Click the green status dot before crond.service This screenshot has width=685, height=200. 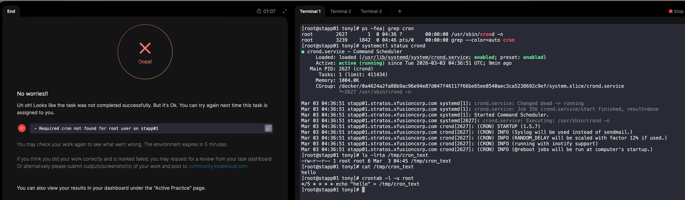[x=303, y=52]
